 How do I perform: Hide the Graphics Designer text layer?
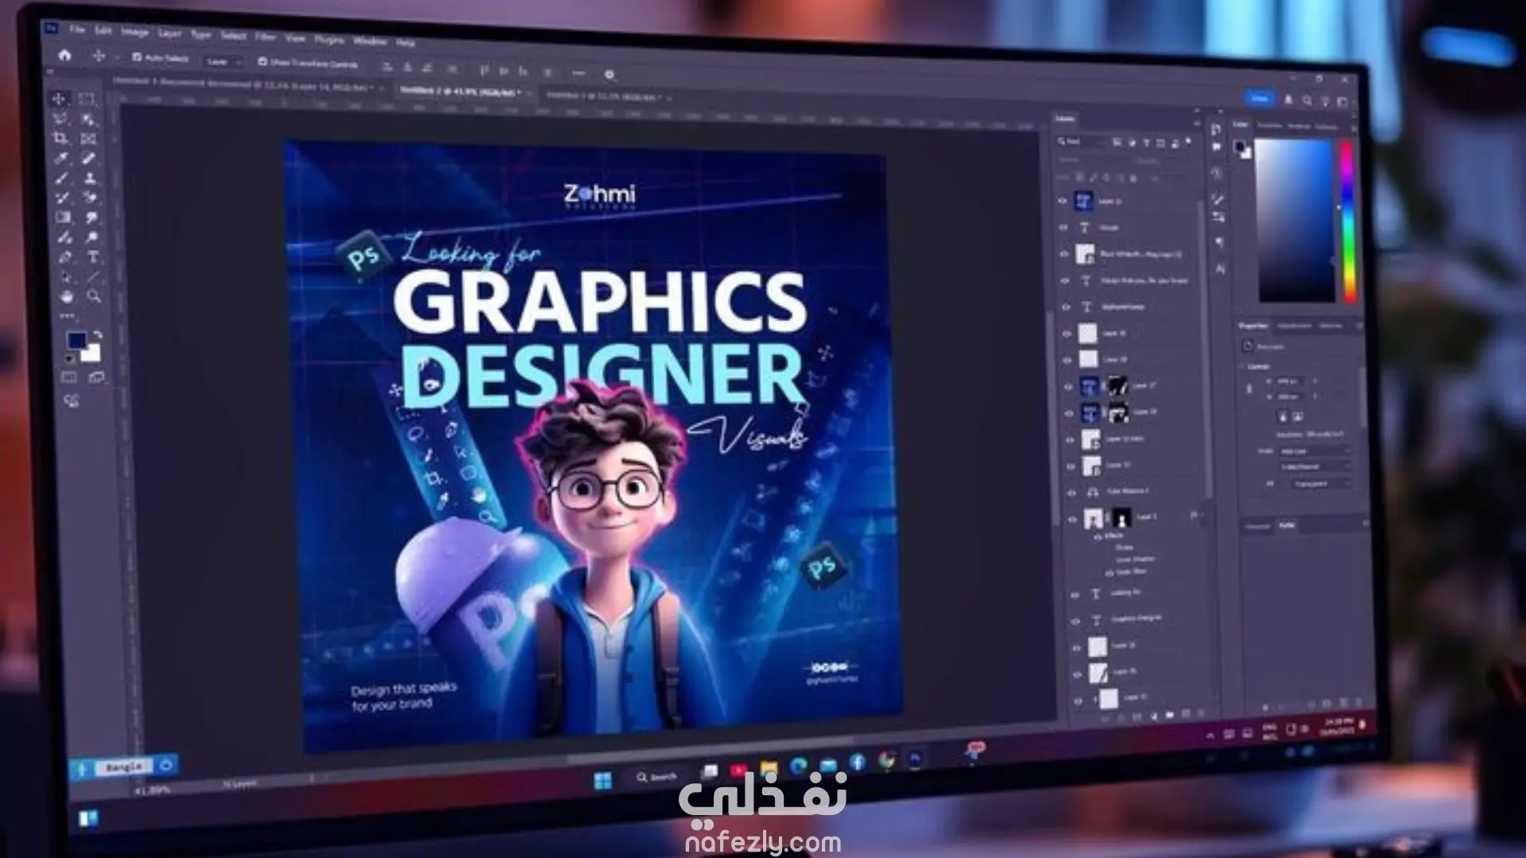pos(1076,620)
